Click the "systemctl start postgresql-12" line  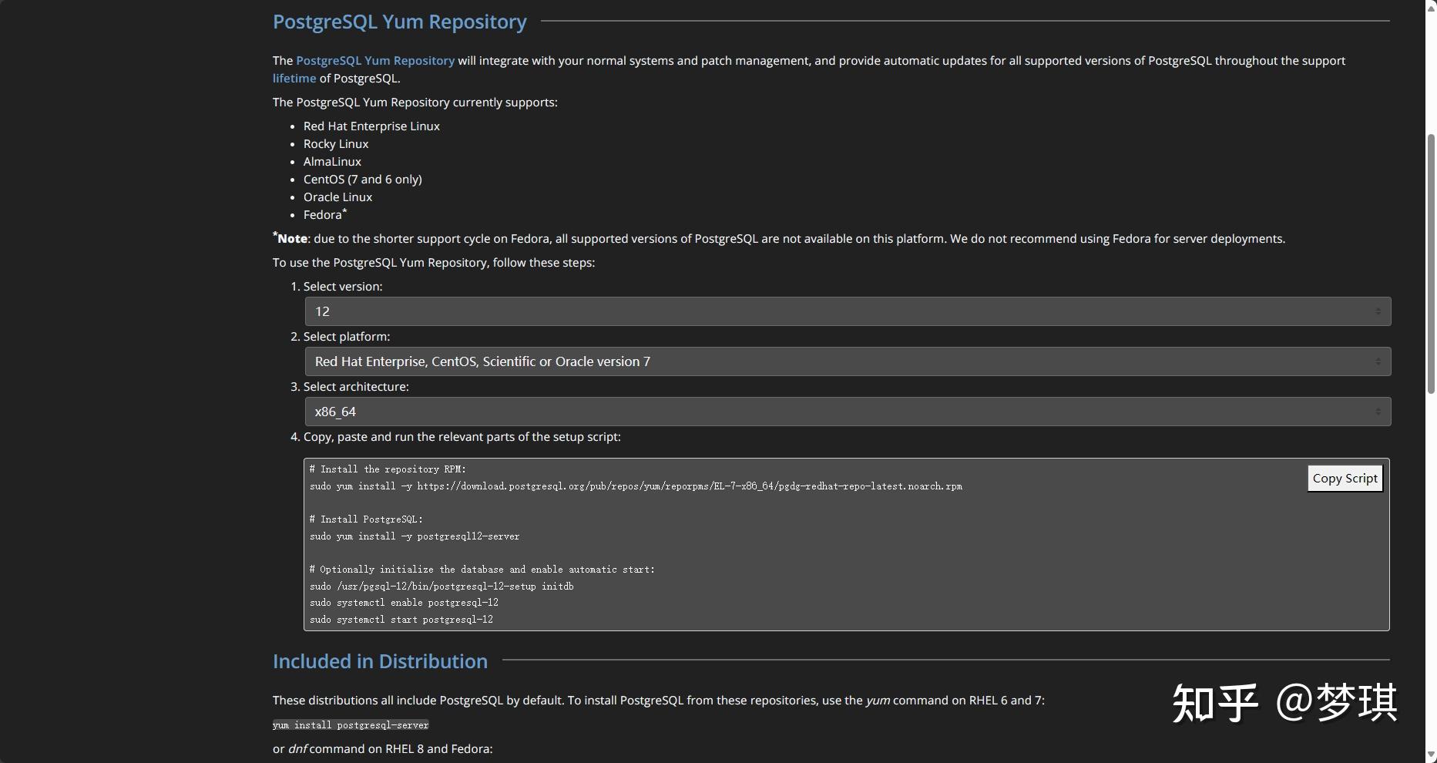(x=401, y=620)
